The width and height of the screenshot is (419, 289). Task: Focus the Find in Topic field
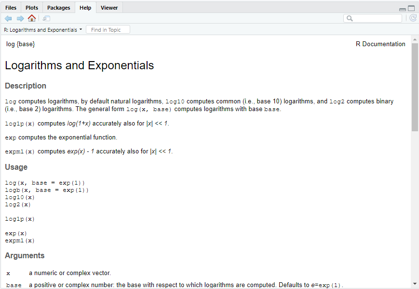[108, 30]
